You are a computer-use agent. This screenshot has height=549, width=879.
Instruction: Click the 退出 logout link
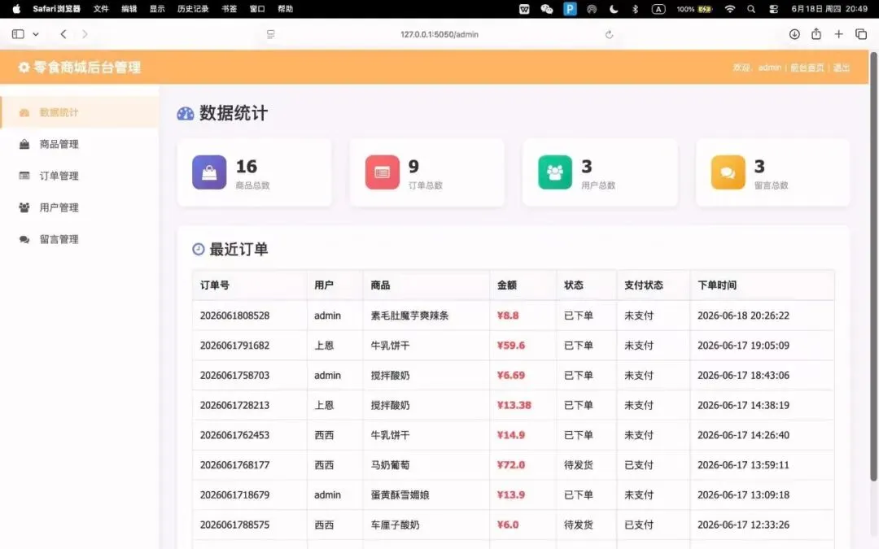click(842, 68)
